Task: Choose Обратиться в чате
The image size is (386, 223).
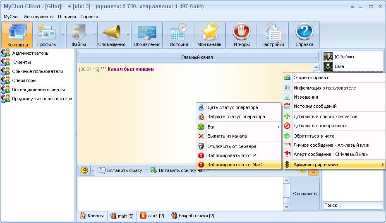Action: tap(334, 136)
